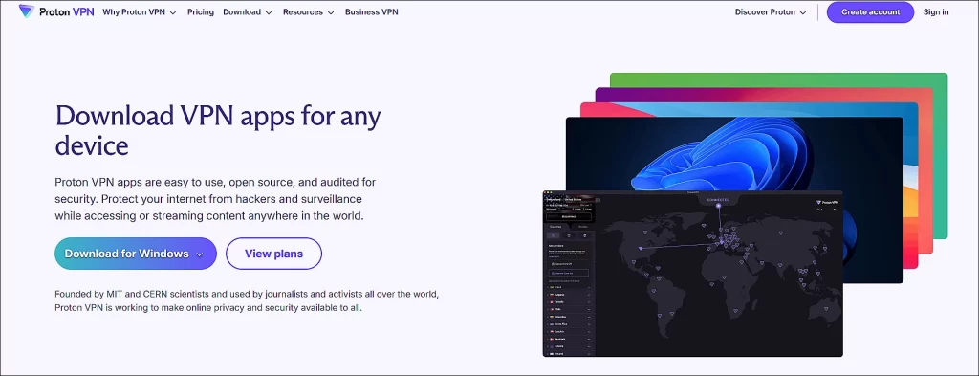
Task: Click the Sign in link
Action: pos(936,11)
